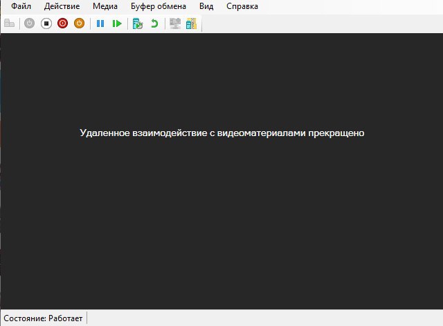Open the Буфер обмена menu
Viewport: 443px width, 326px height.
tap(159, 6)
